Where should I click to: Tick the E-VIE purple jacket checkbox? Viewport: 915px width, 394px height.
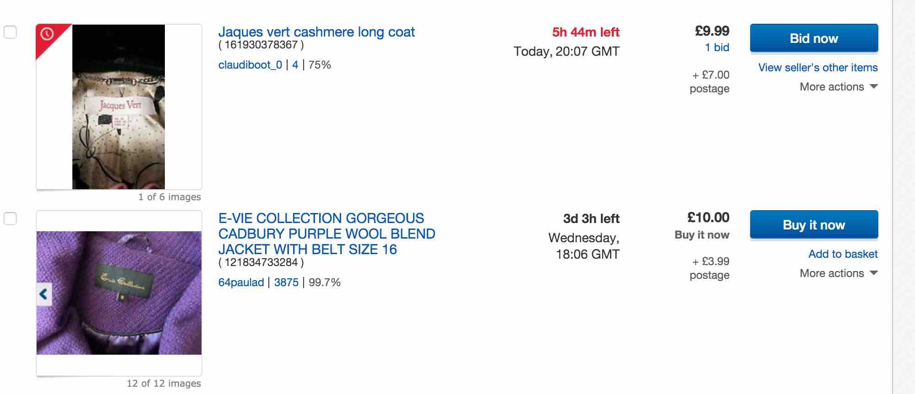[10, 218]
